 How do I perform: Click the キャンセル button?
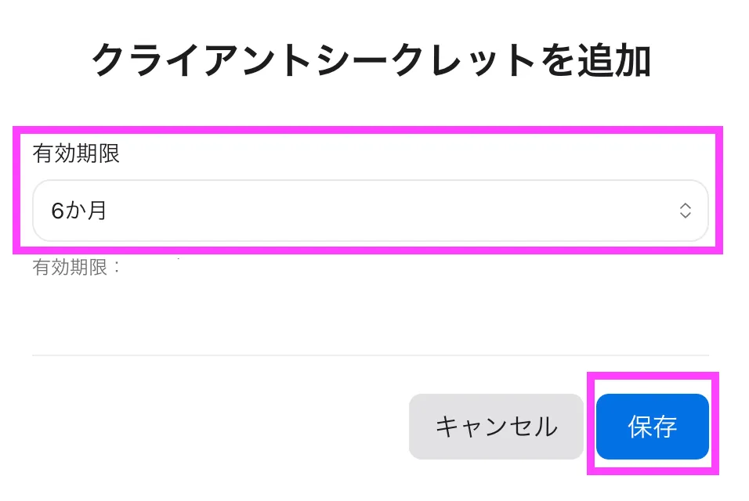[x=496, y=427]
